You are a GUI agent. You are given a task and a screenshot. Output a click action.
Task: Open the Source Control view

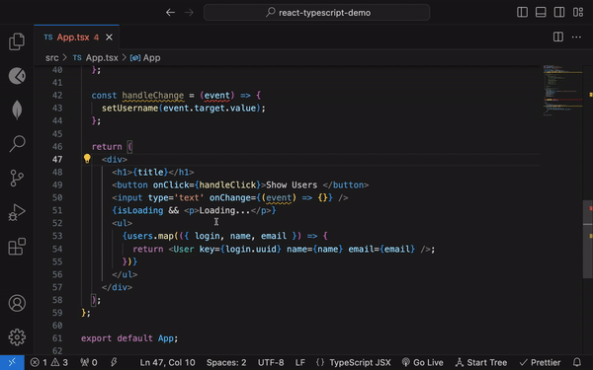[17, 178]
